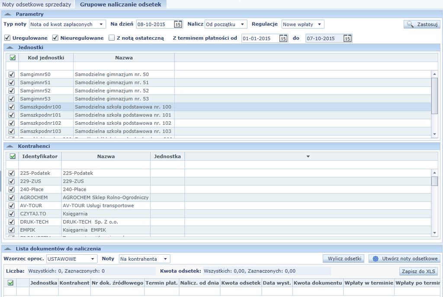Uncheck the Samgimnr52 row checkbox
Image resolution: width=443 pixels, height=297 pixels.
tap(12, 91)
